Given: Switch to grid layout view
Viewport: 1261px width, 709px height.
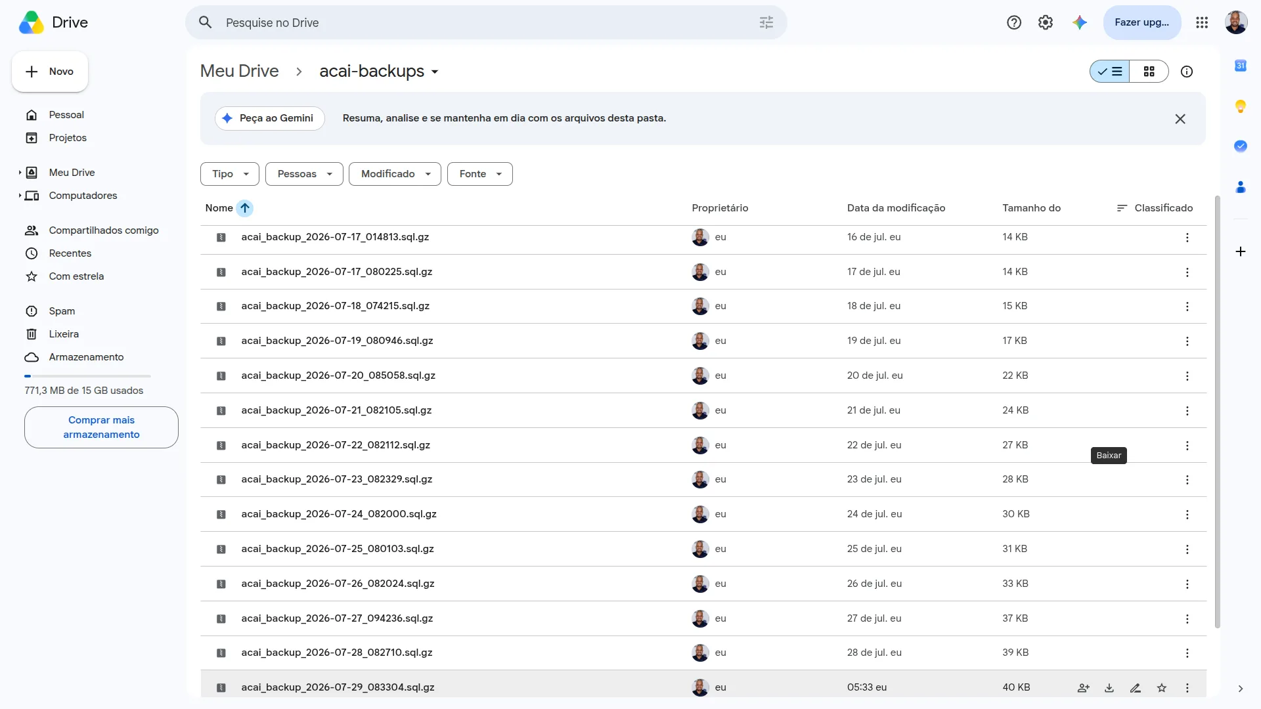Looking at the screenshot, I should (1149, 72).
